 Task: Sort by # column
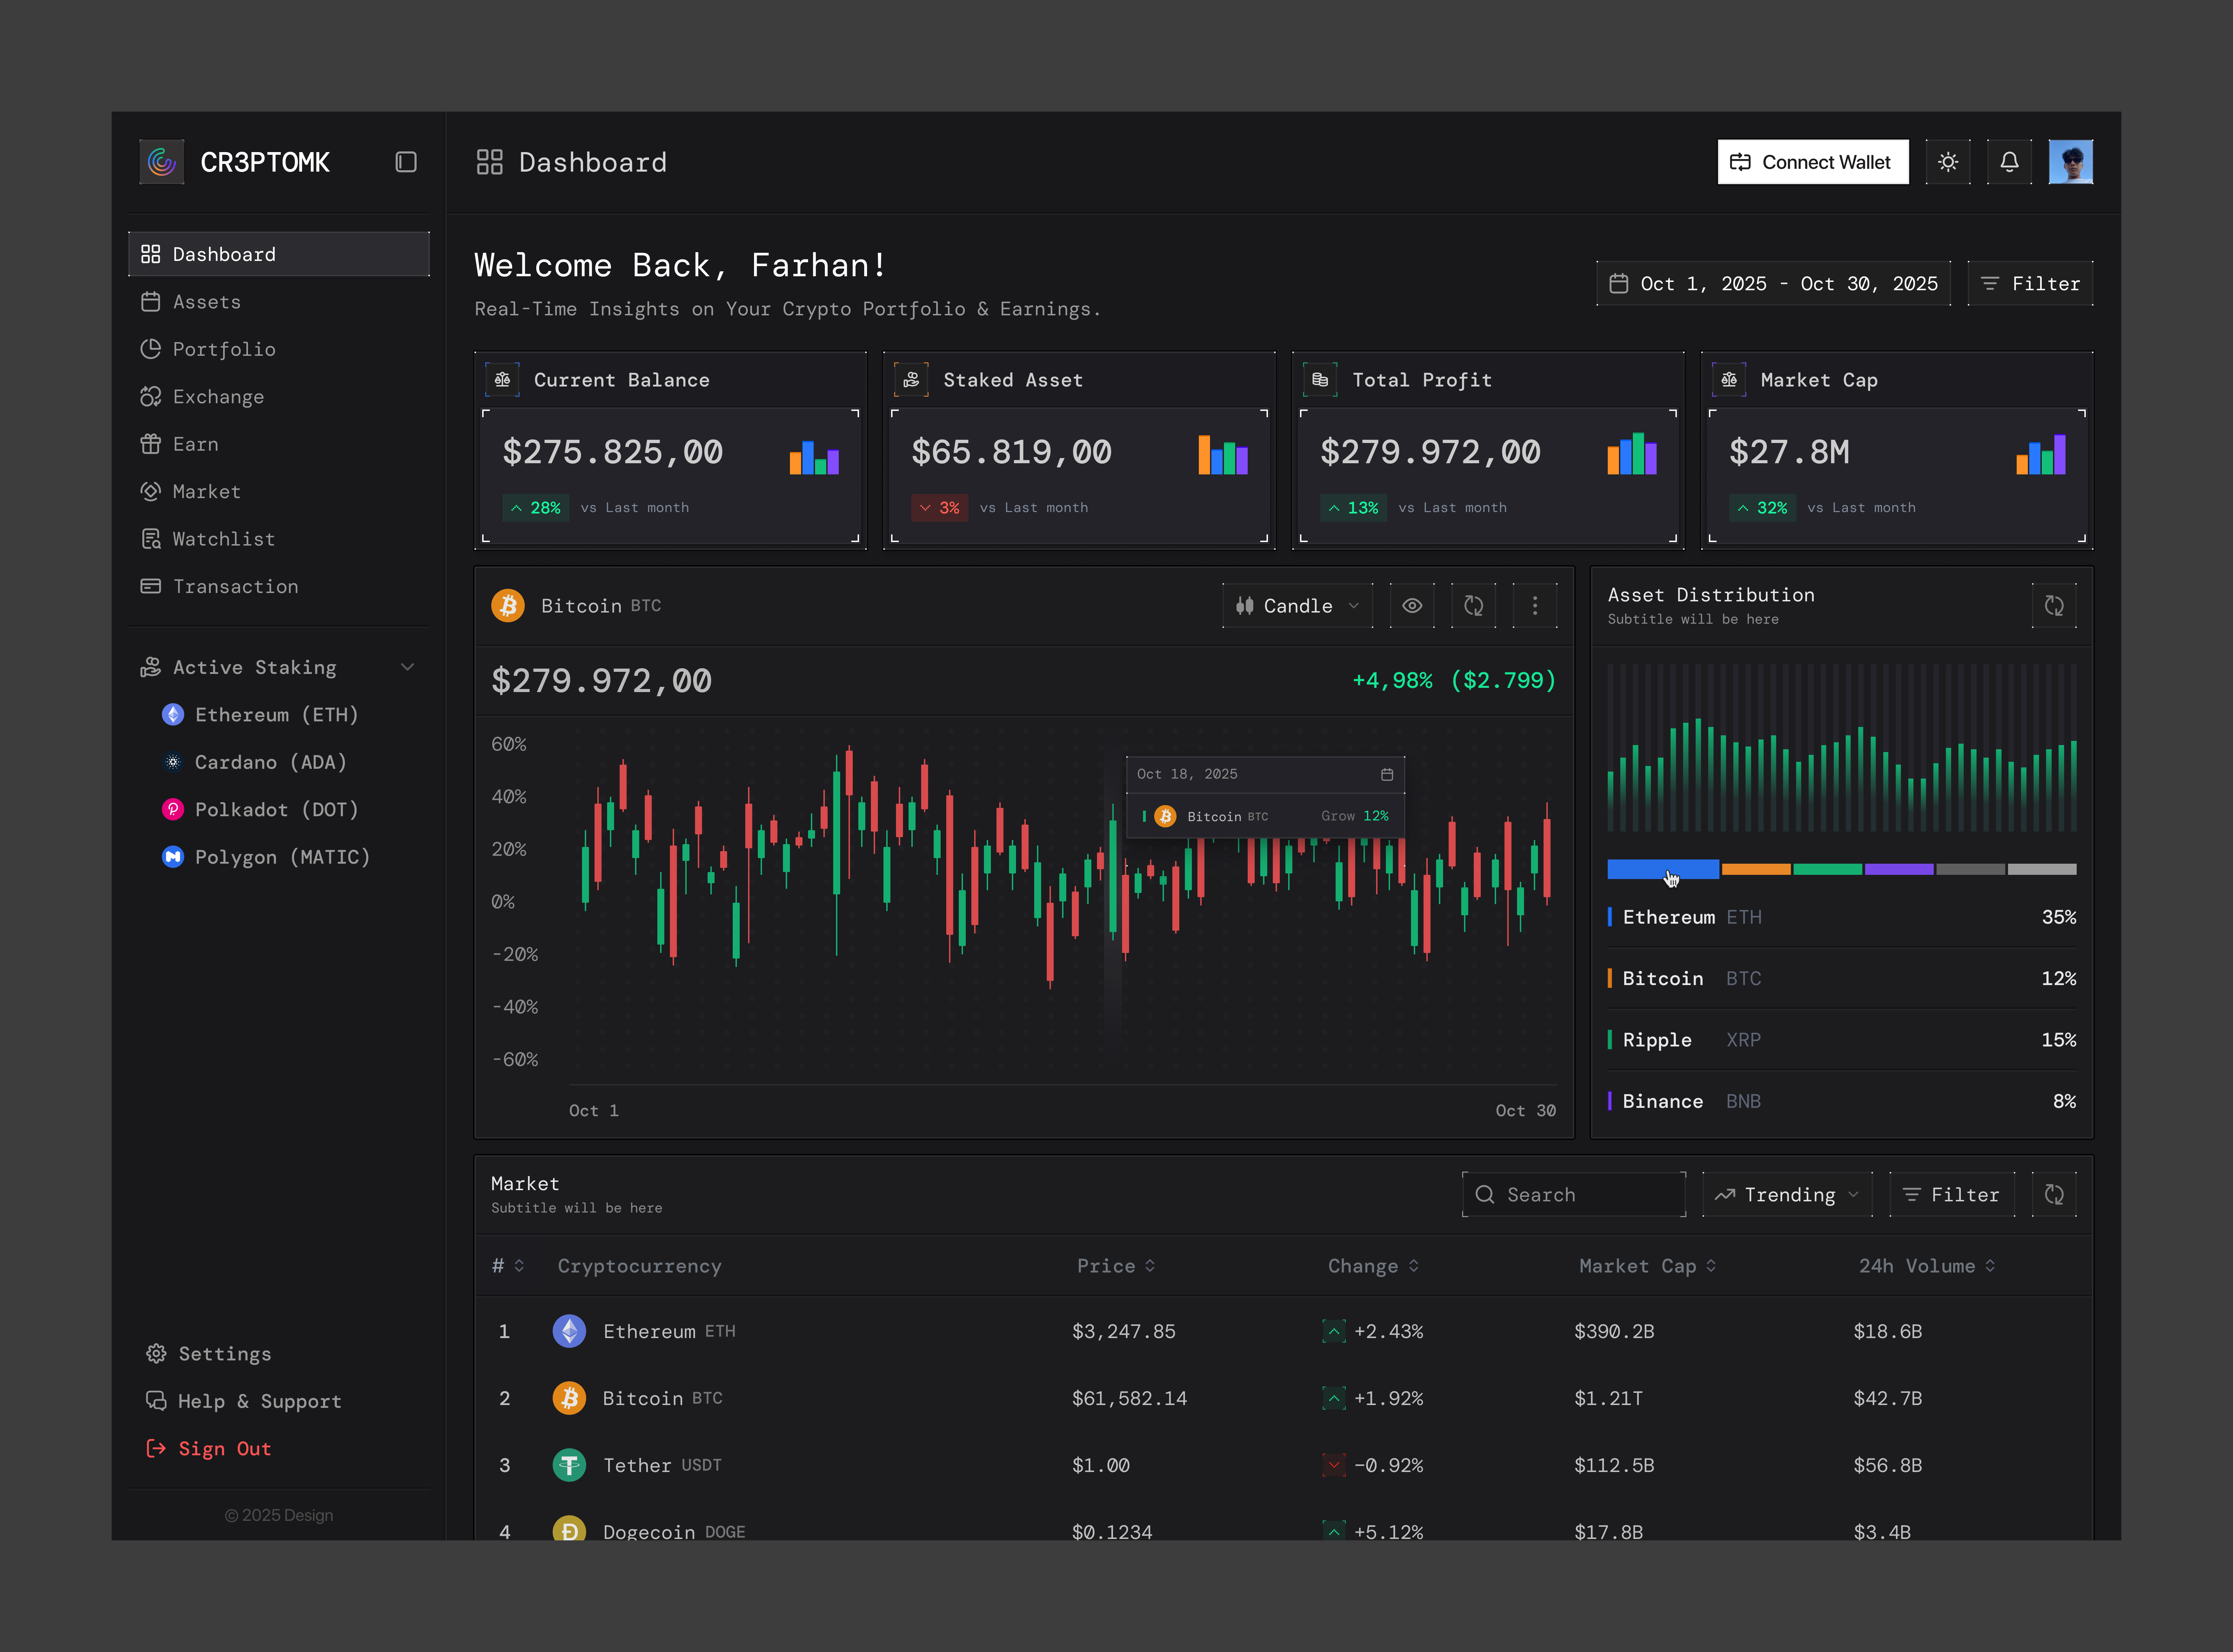point(508,1266)
